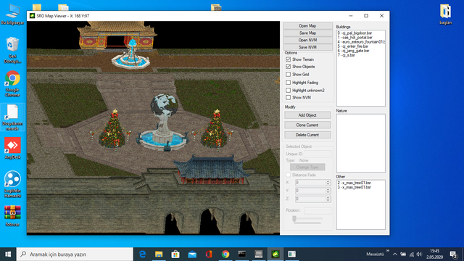Open the WinRAR archive on the desktop
This screenshot has height=261, width=464.
(12, 216)
